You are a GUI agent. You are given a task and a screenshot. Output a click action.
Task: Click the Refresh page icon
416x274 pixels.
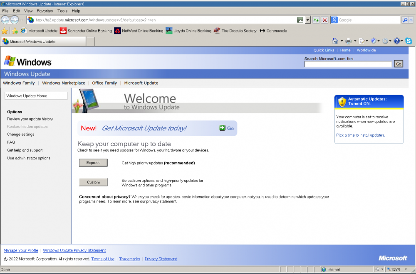tap(316, 20)
